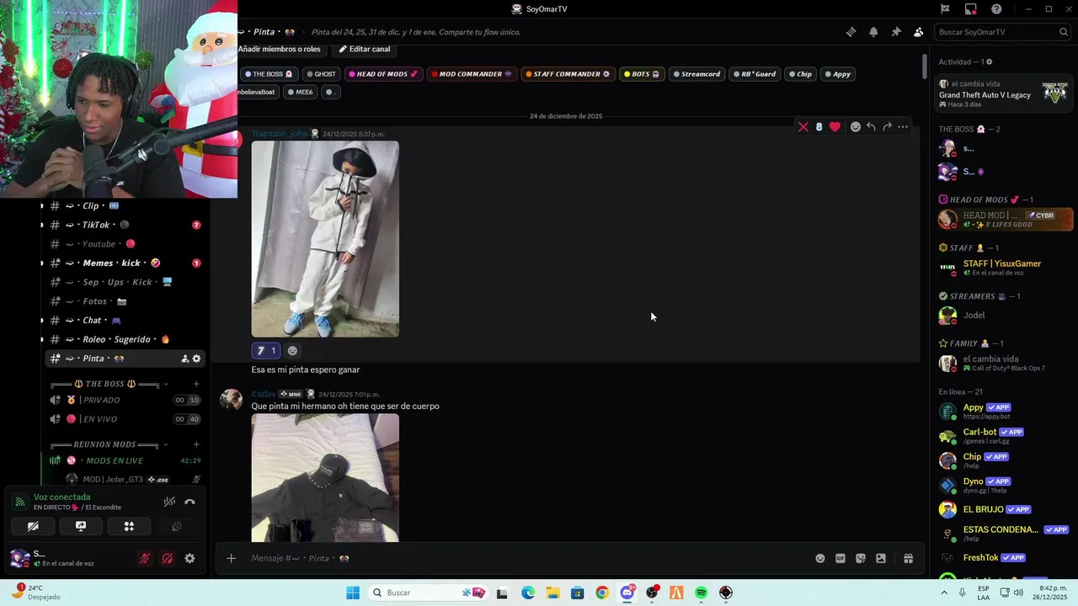Toggle microphone mute in user panel
This screenshot has height=606, width=1078.
pos(145,558)
